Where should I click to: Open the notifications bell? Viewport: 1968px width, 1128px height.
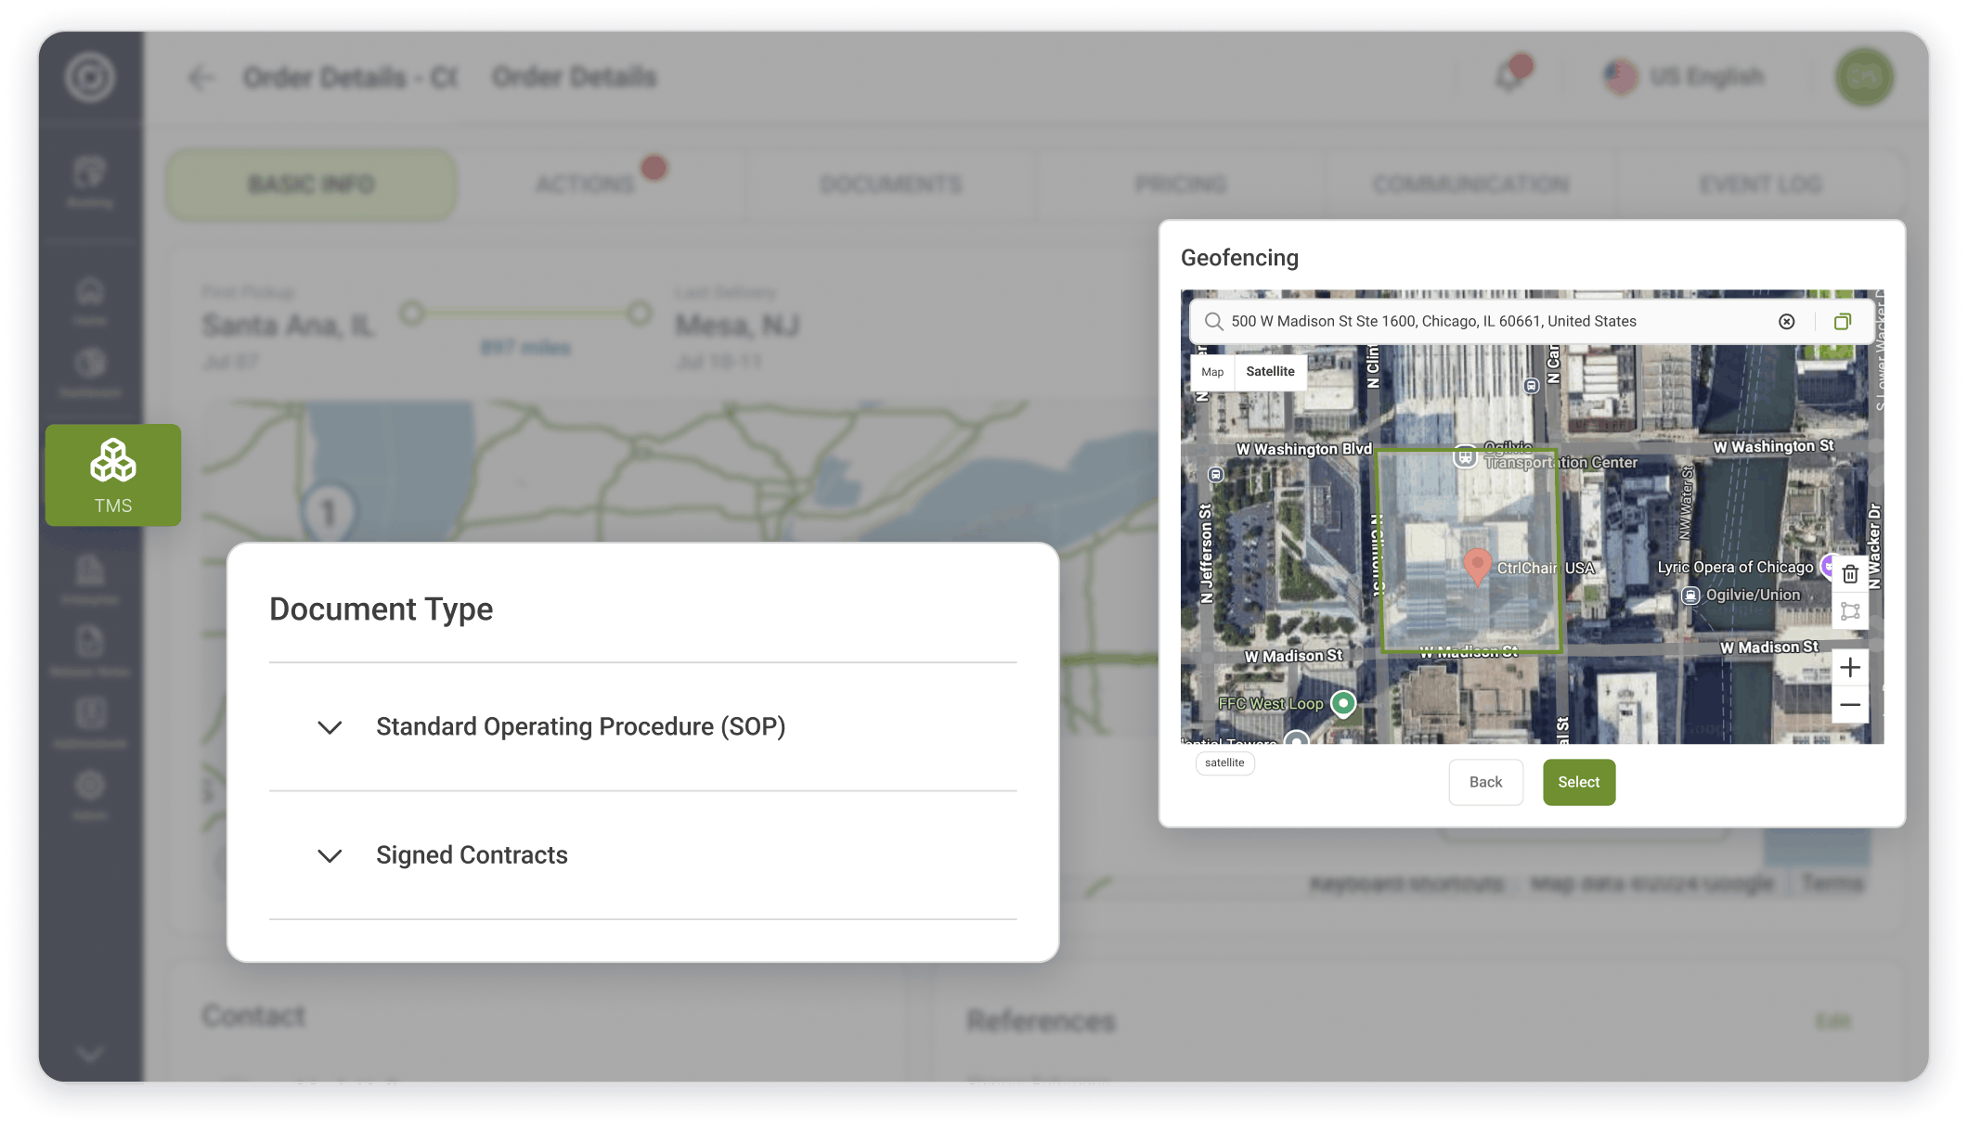click(x=1511, y=76)
